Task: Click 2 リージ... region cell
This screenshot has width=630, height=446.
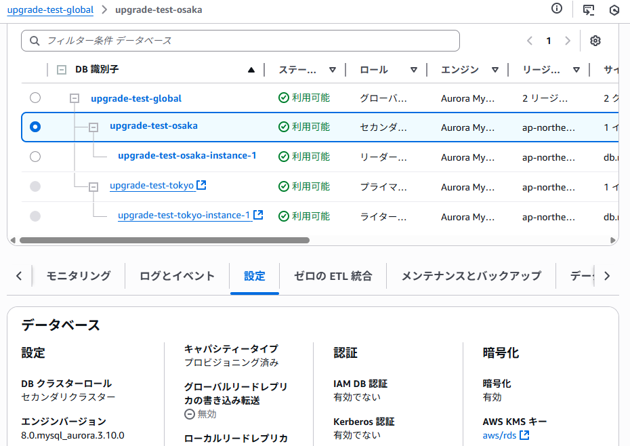Action: pos(545,98)
